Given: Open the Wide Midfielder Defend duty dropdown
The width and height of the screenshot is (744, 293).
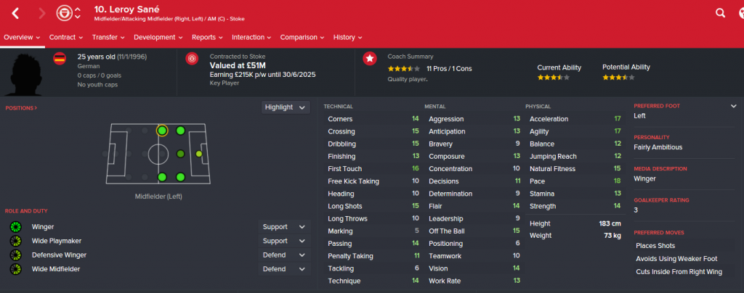Looking at the screenshot, I should point(285,269).
